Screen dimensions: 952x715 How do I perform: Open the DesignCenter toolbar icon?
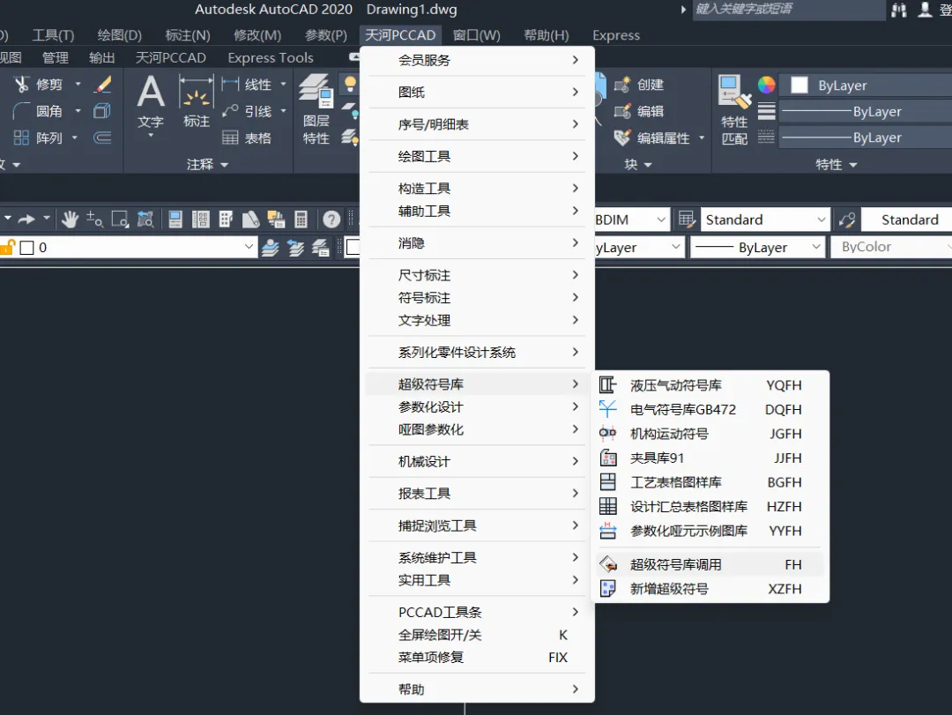(x=200, y=220)
